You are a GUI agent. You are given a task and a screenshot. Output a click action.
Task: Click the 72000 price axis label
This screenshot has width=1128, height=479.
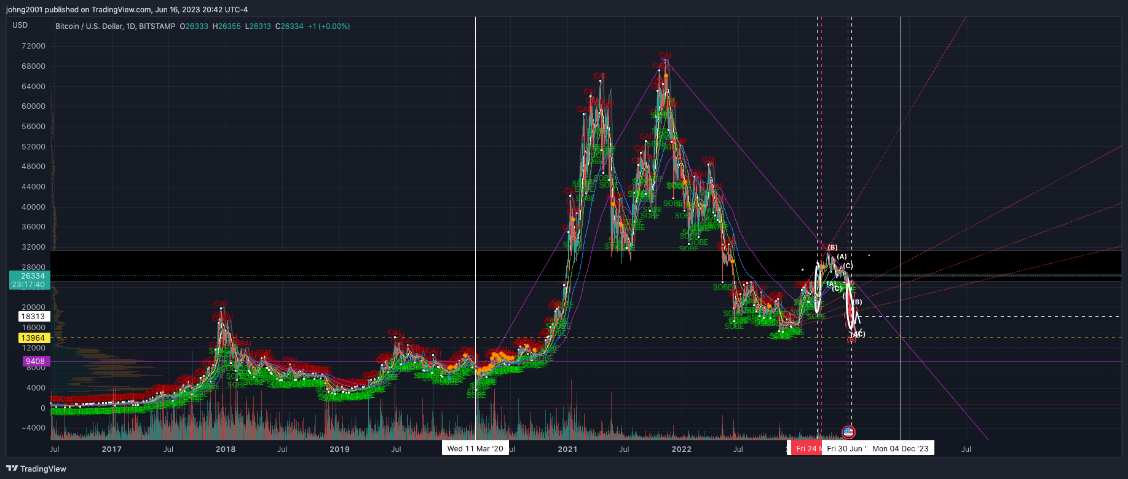click(33, 46)
